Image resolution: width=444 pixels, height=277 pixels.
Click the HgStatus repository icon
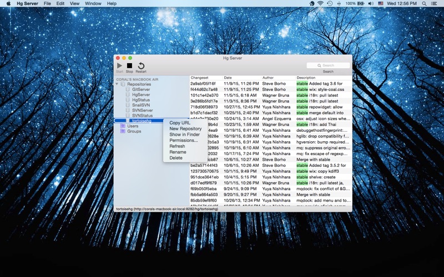tap(128, 100)
